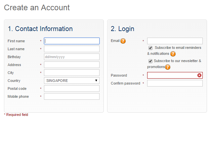
Task: Focus the Password input field
Action: (172, 75)
